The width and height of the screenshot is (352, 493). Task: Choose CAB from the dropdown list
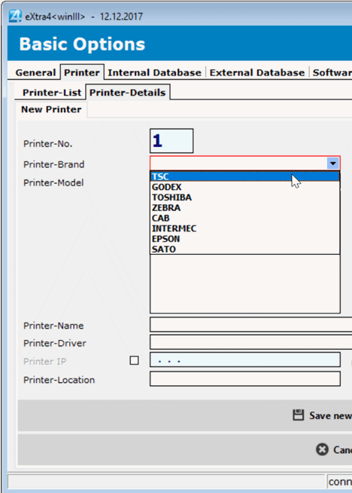pyautogui.click(x=244, y=218)
